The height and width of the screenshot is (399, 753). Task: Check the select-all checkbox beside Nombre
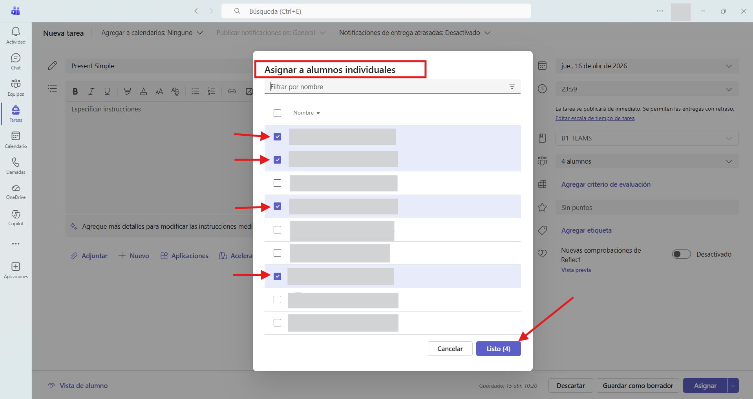tap(278, 113)
